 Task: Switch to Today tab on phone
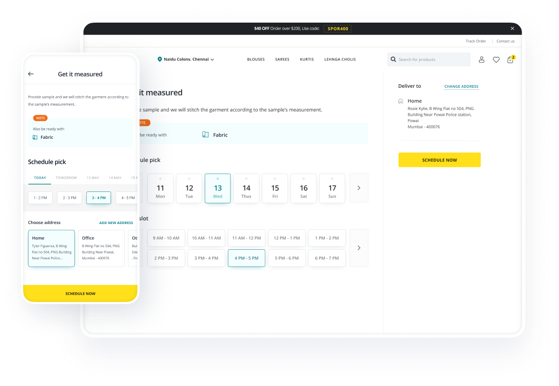40,178
